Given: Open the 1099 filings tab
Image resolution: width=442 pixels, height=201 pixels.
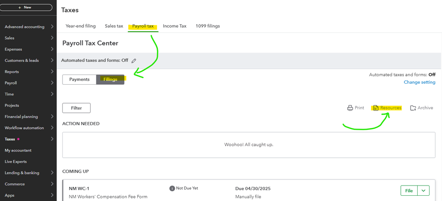Looking at the screenshot, I should tap(208, 26).
